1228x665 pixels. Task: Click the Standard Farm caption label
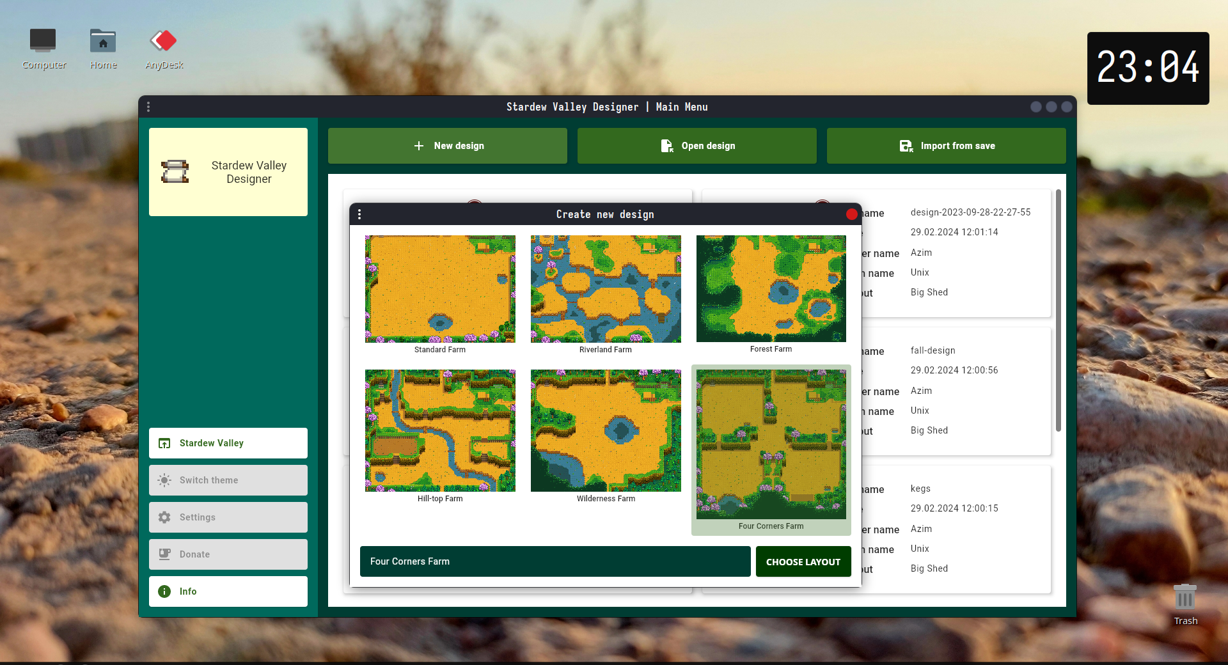tap(440, 350)
